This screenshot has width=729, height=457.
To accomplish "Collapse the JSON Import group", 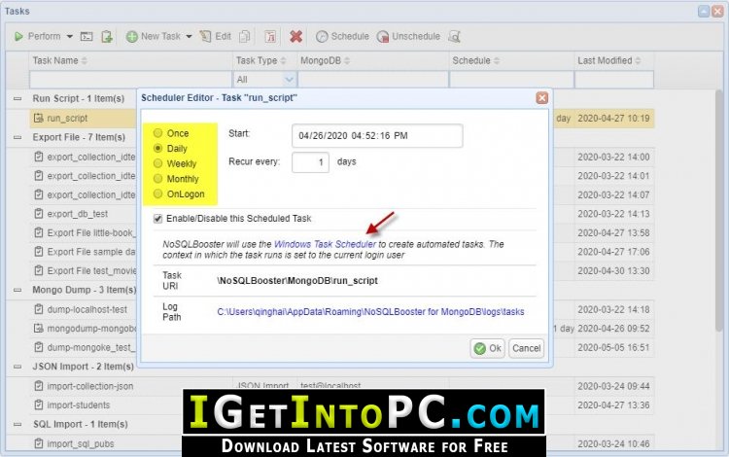I will coord(17,367).
